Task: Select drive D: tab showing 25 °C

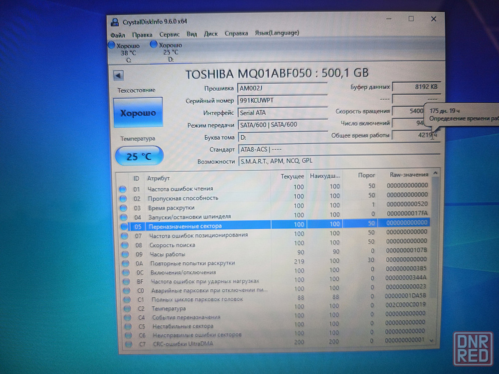Action: [167, 52]
